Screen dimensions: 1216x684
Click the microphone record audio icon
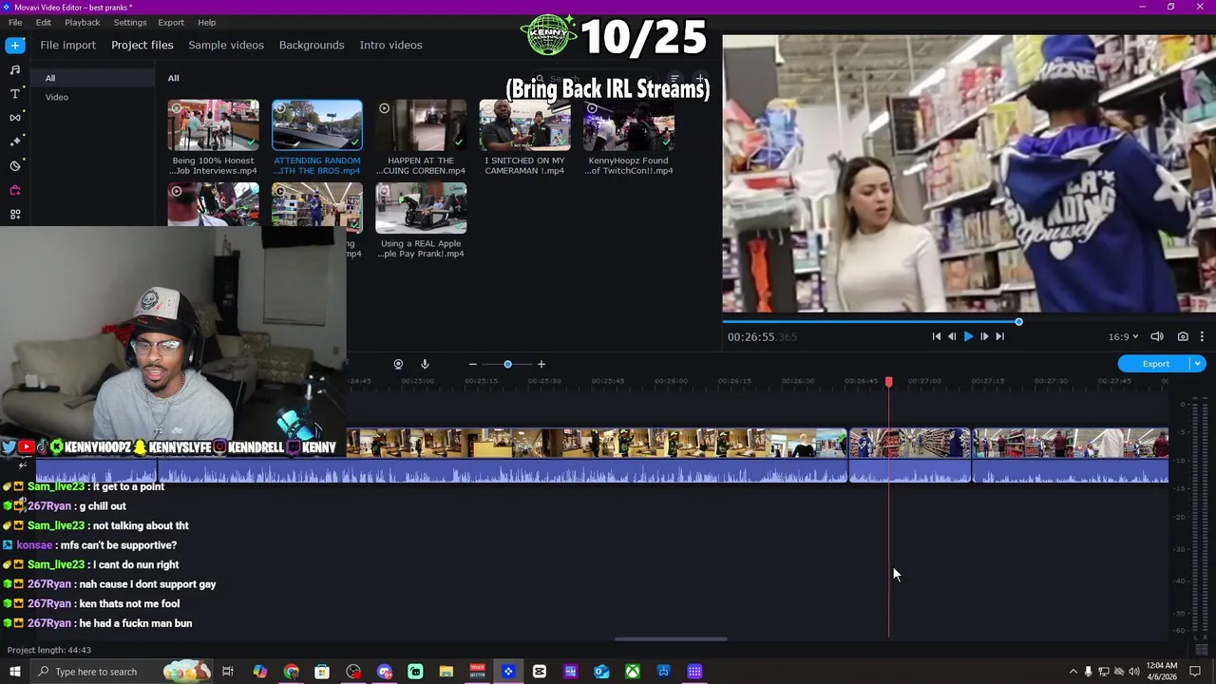(x=425, y=364)
